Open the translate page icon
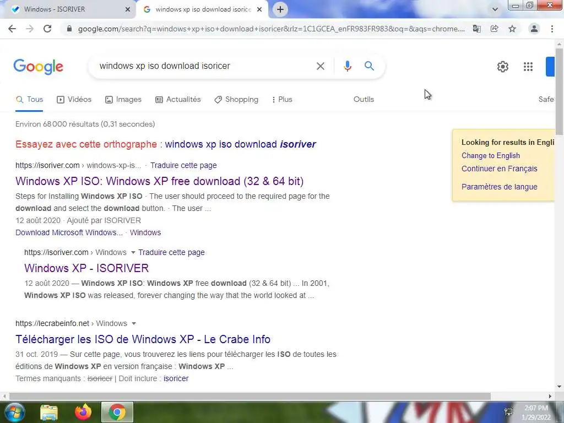The width and height of the screenshot is (564, 423). pos(477,29)
